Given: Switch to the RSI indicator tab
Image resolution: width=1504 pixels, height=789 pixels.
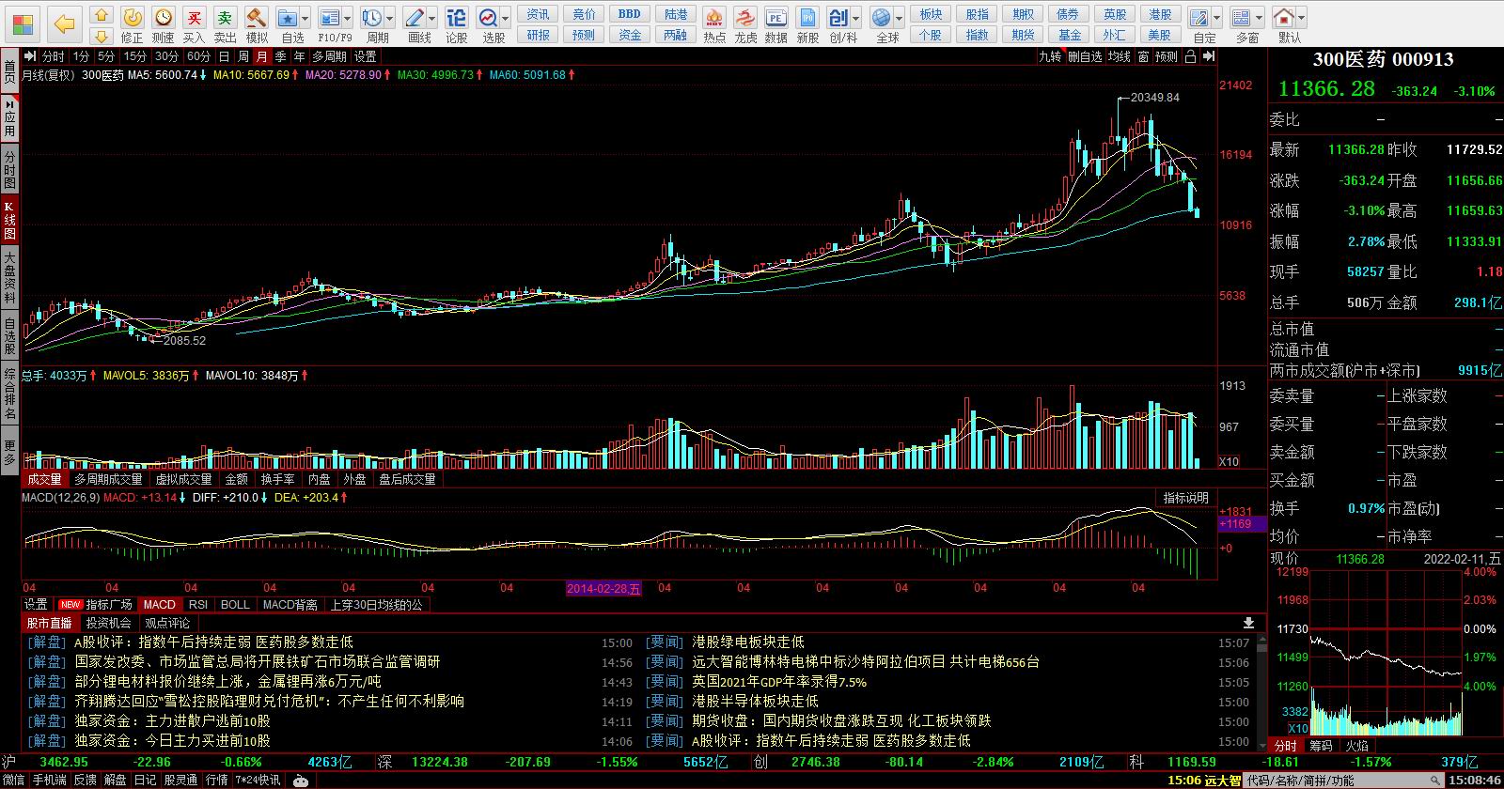Looking at the screenshot, I should 198,605.
